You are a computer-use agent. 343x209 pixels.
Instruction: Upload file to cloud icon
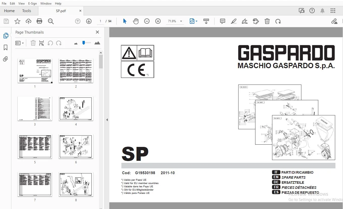pyautogui.click(x=29, y=21)
